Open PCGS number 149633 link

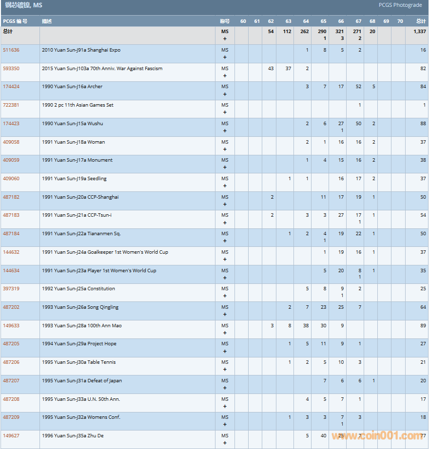(11, 326)
